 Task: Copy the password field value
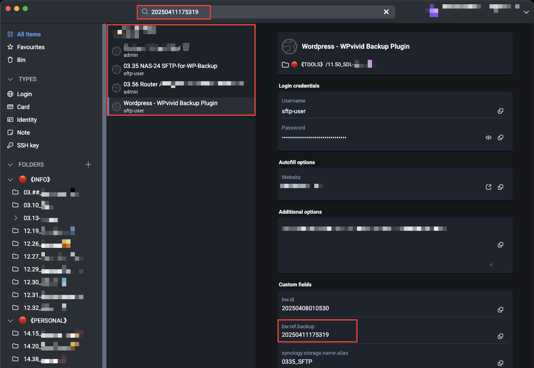click(500, 138)
